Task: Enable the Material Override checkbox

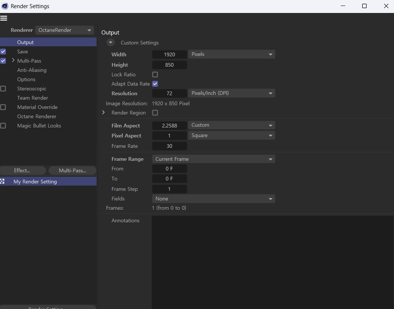Action: 3,107
